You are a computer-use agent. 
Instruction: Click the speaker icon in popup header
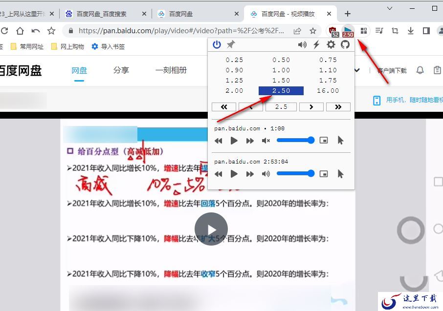(302, 44)
